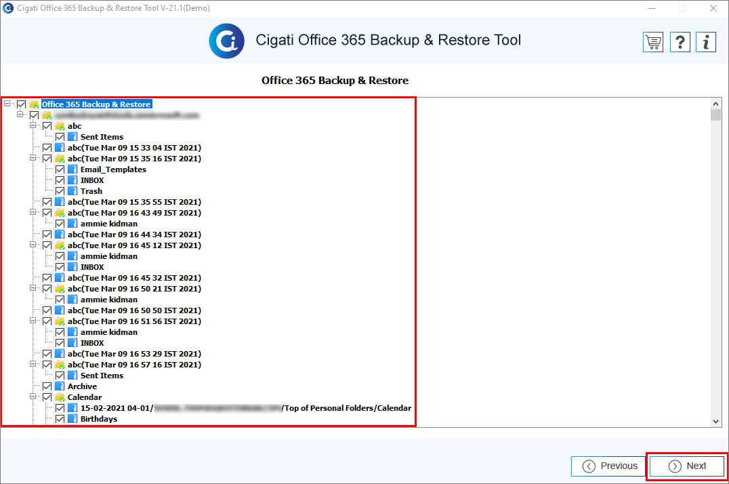Viewport: 729px width, 484px height.
Task: Click the vertical scrollbar thumb
Action: click(x=715, y=115)
